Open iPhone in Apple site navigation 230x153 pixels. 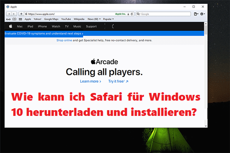pos(42,26)
